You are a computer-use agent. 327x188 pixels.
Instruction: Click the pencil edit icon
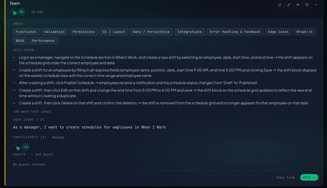pos(289,5)
